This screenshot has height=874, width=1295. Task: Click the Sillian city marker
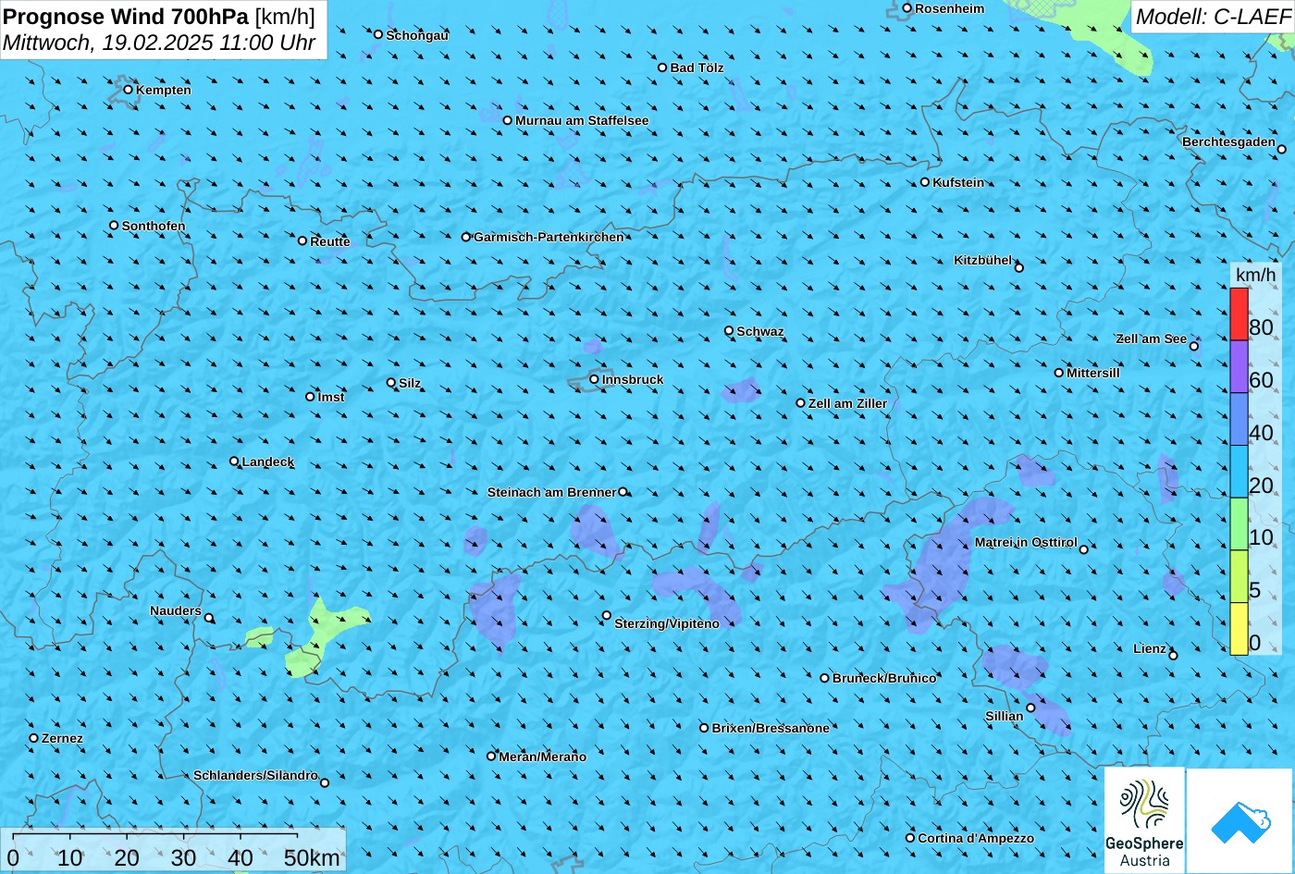[1030, 708]
